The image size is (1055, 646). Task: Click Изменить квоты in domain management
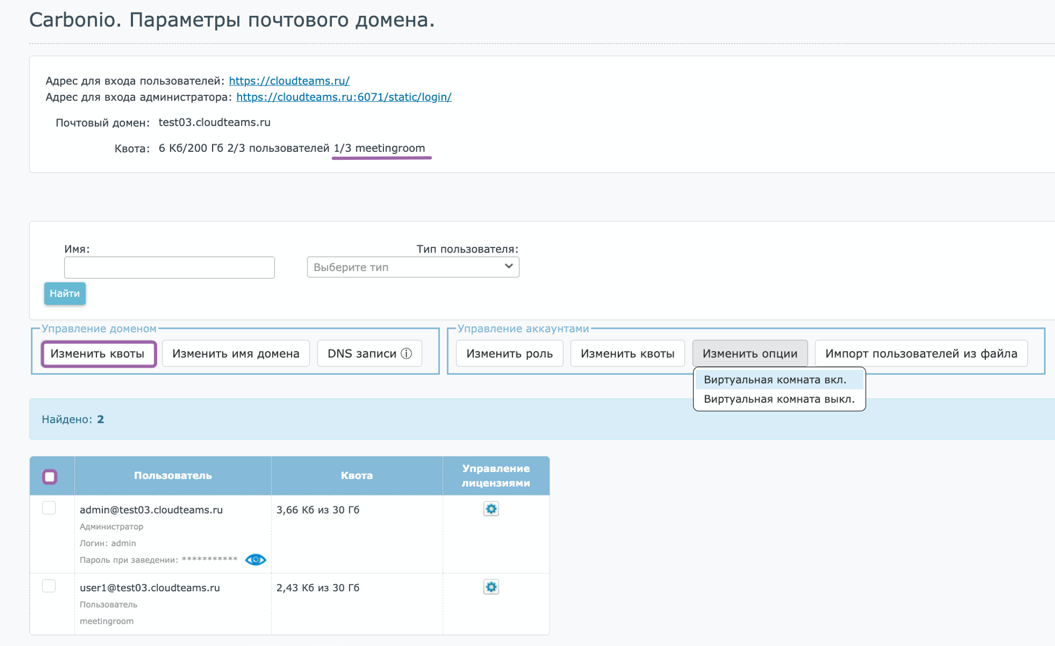click(x=98, y=354)
